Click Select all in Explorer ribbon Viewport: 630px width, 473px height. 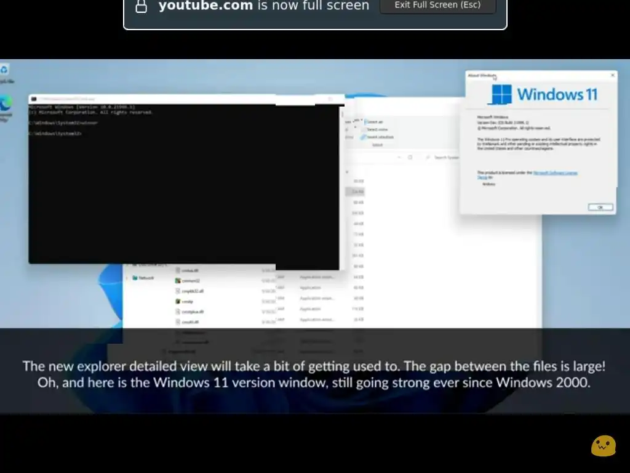coord(375,122)
